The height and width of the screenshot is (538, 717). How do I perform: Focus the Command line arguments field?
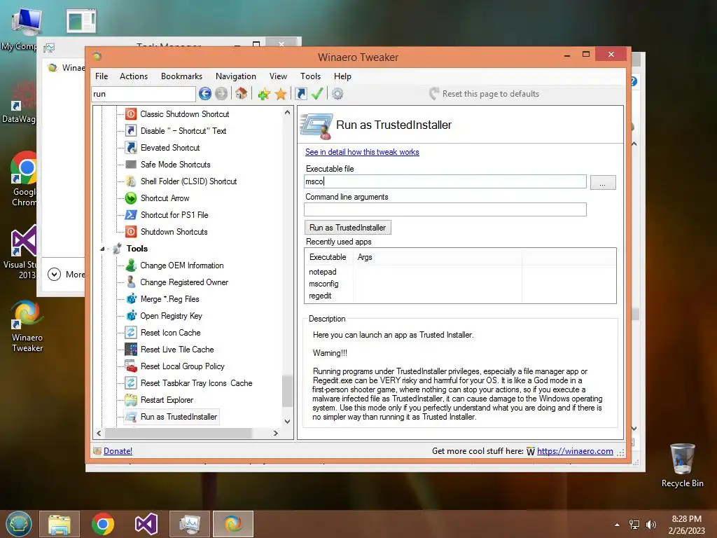[445, 209]
